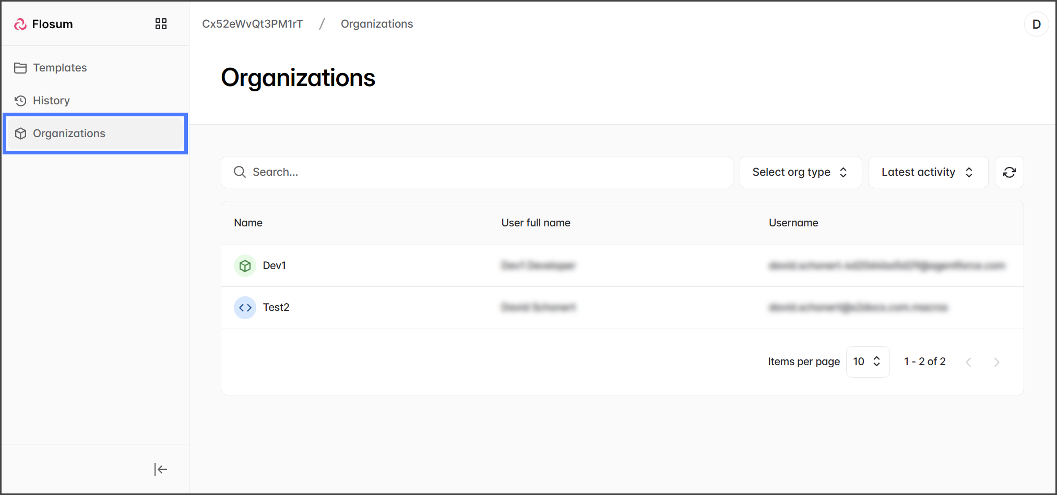Click the blue code icon beside Test2
The height and width of the screenshot is (495, 1057).
[x=245, y=308]
